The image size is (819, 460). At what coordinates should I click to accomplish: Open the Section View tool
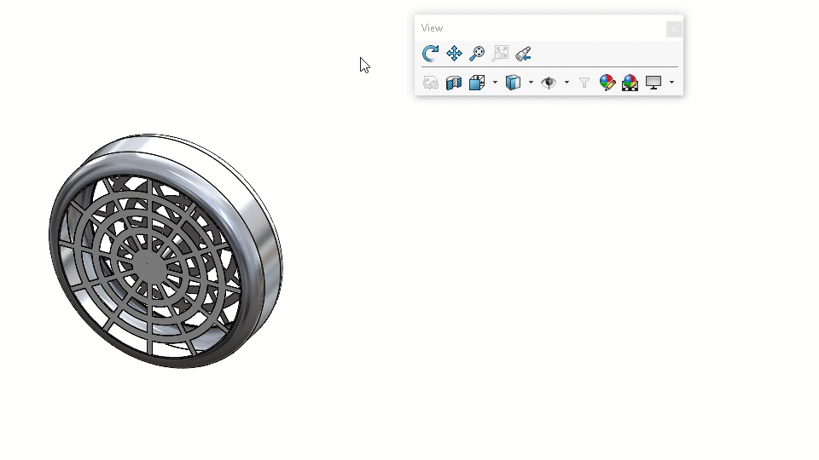(454, 83)
